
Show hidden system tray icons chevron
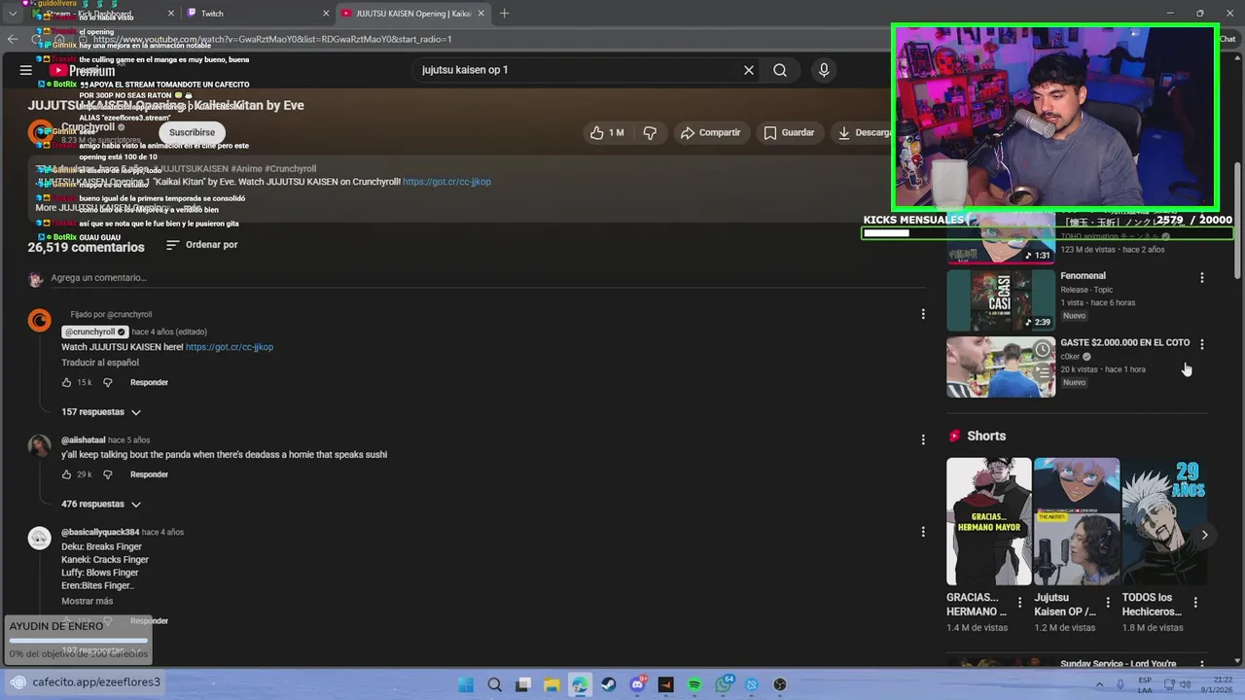pos(1100,684)
